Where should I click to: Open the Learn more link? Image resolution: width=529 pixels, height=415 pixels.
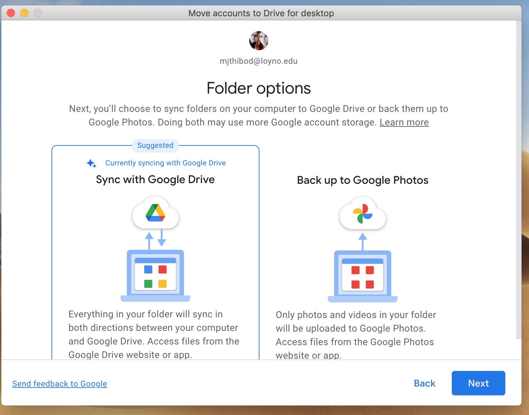coord(404,122)
